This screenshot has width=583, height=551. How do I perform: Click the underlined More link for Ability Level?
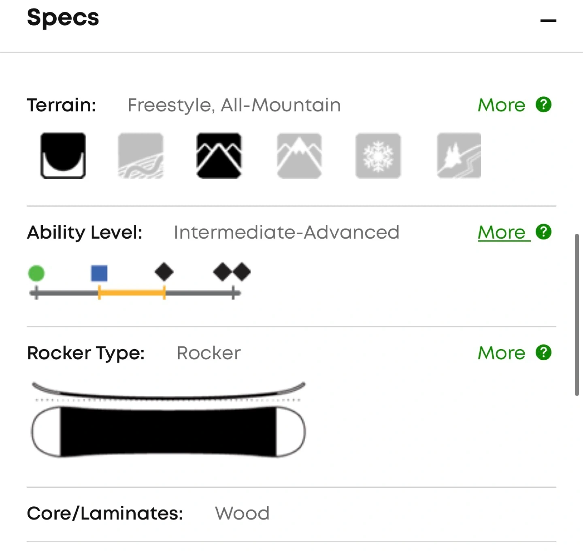click(502, 233)
